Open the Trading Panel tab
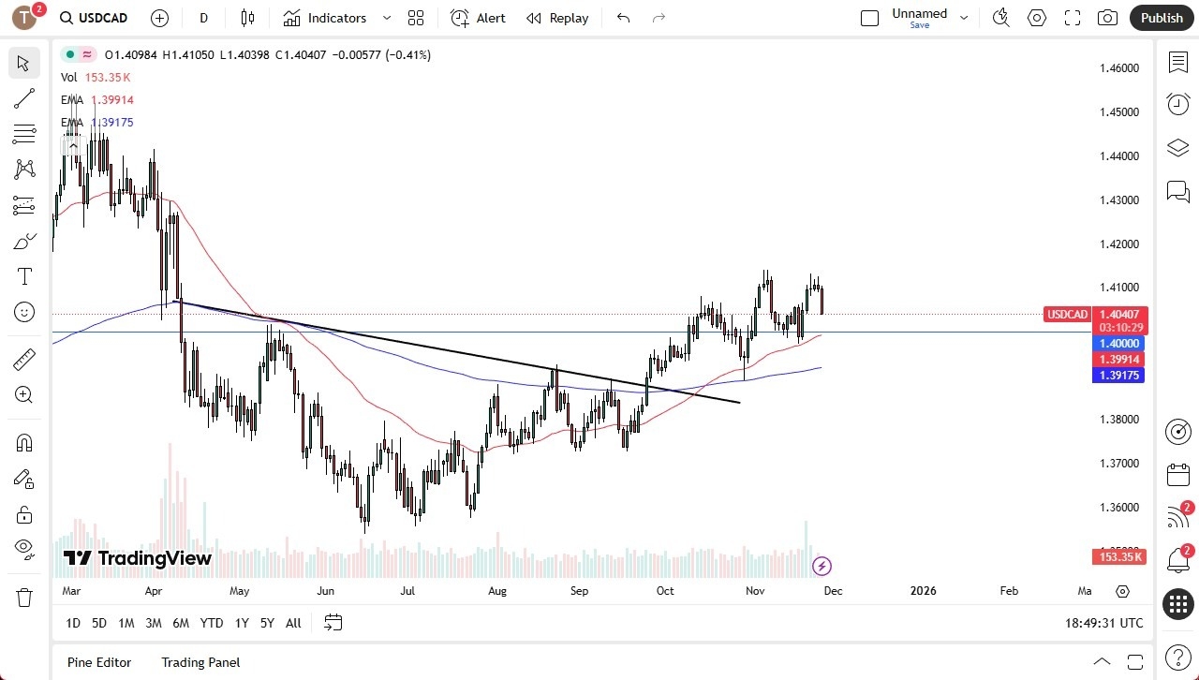 point(200,662)
